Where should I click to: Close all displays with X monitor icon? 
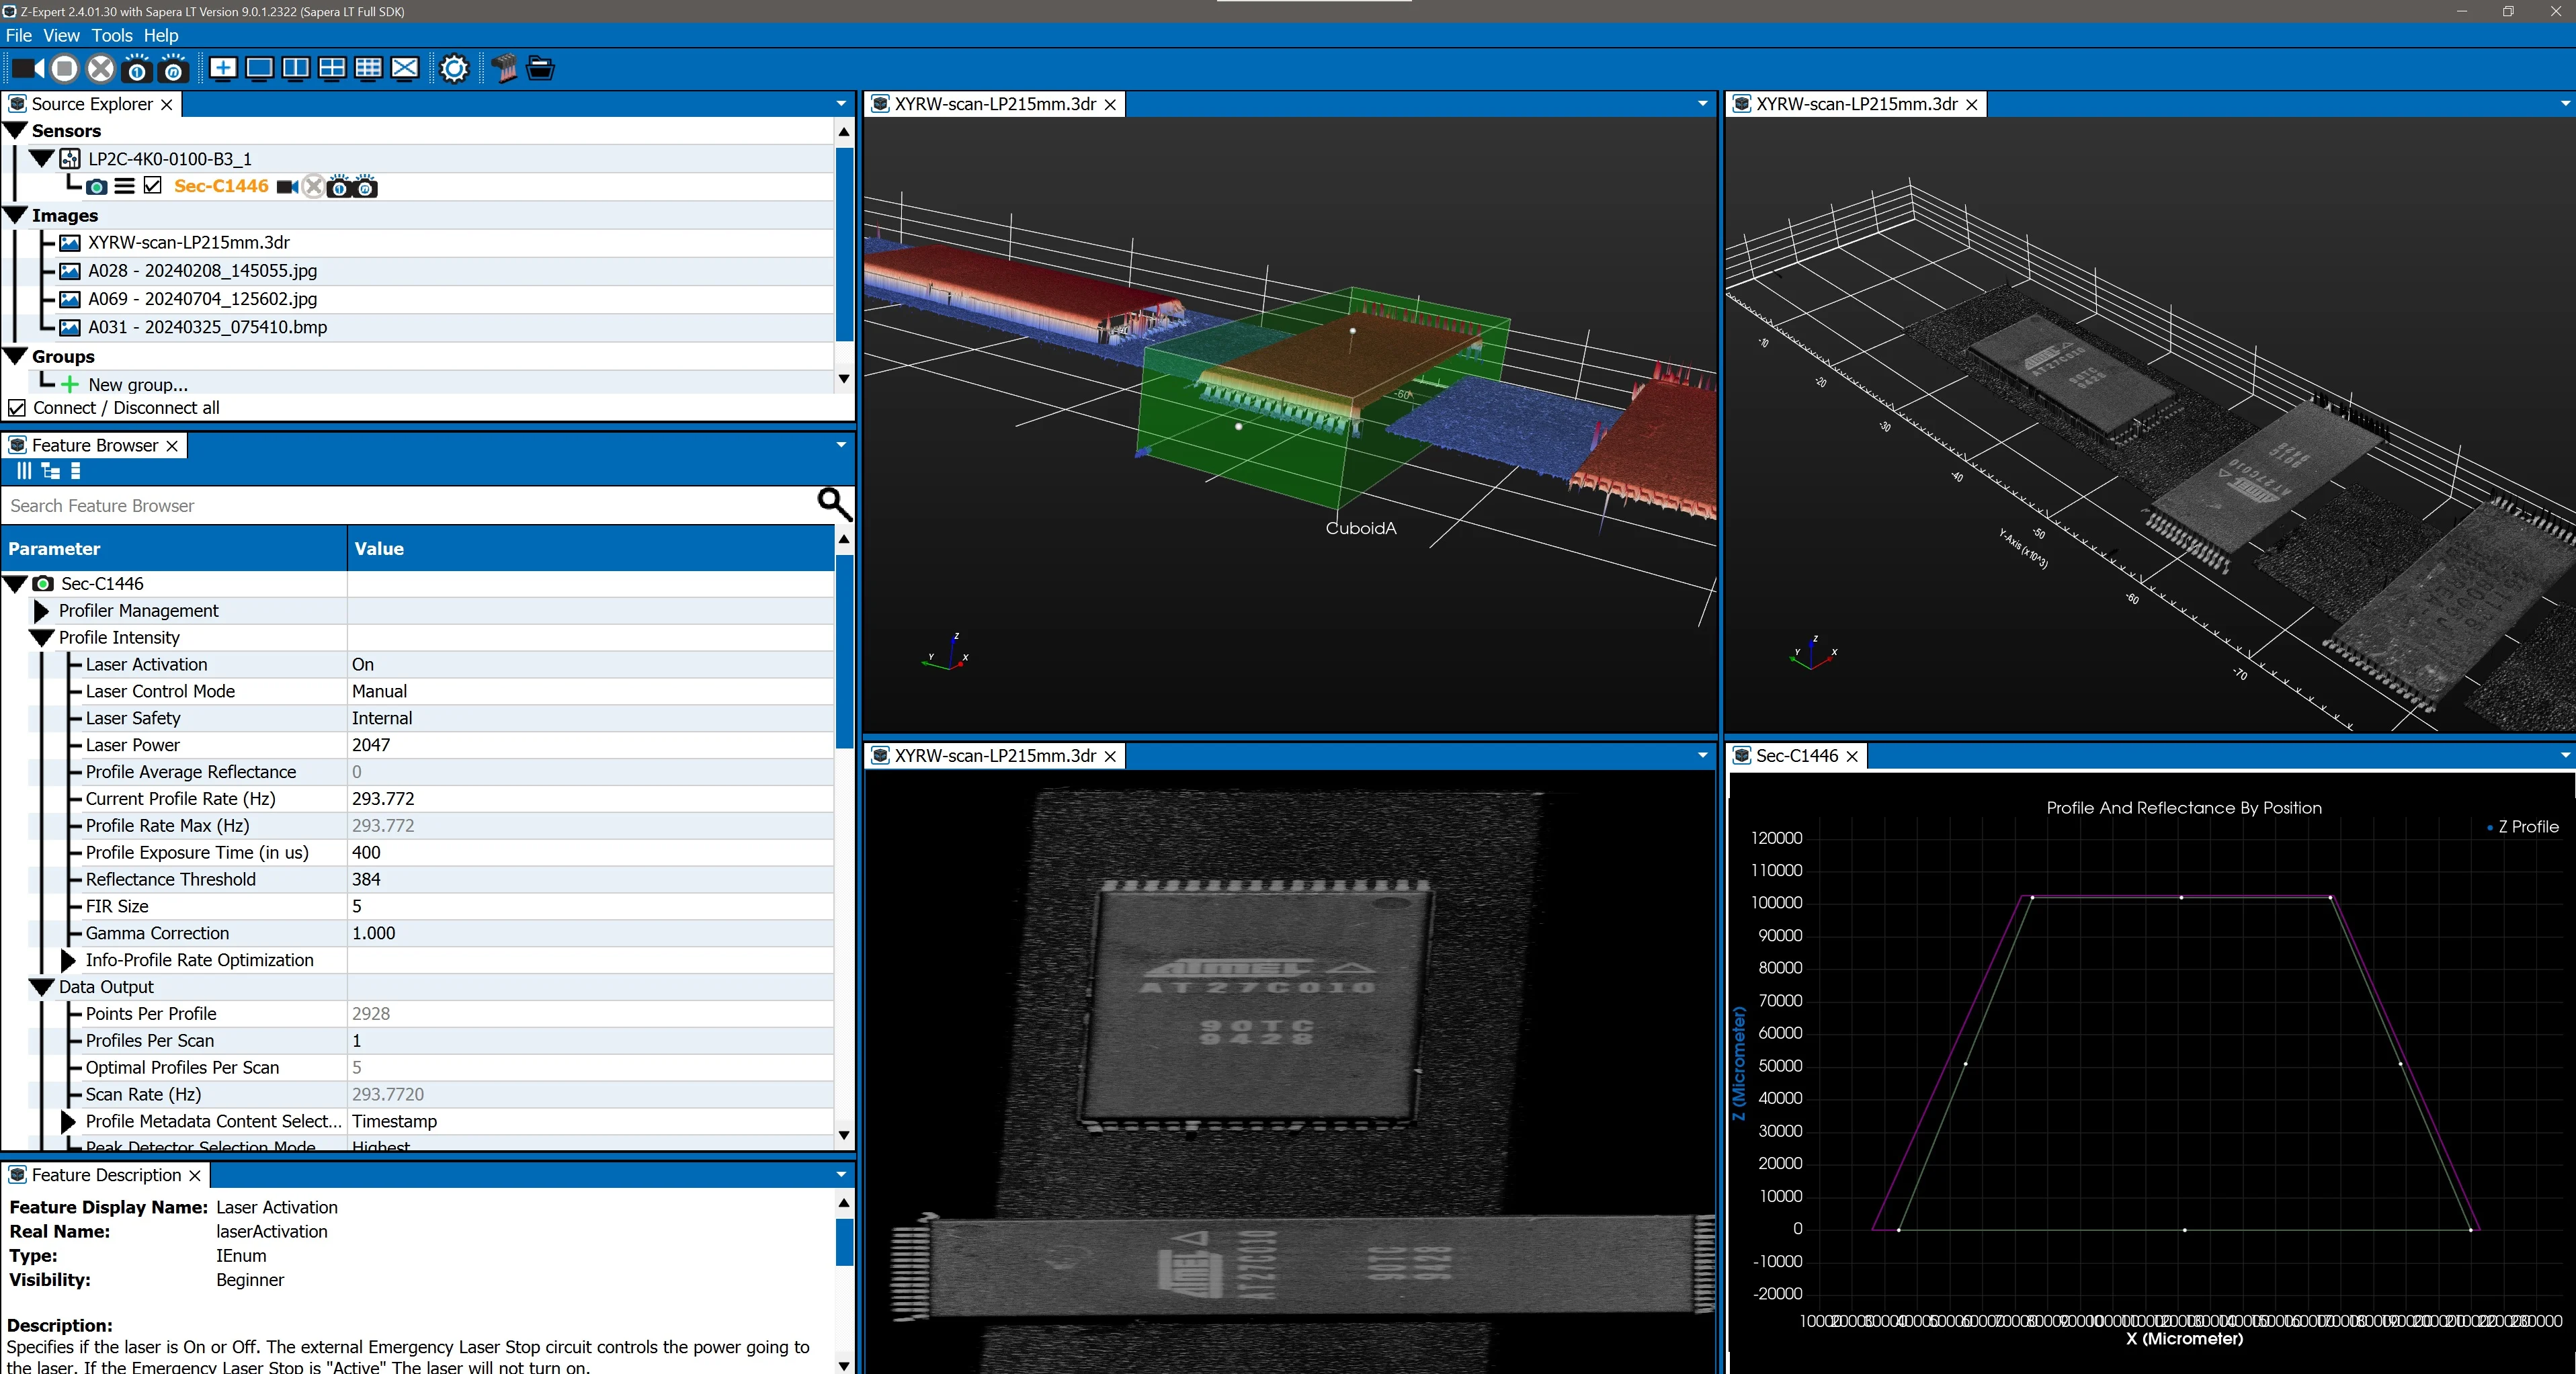pos(405,69)
